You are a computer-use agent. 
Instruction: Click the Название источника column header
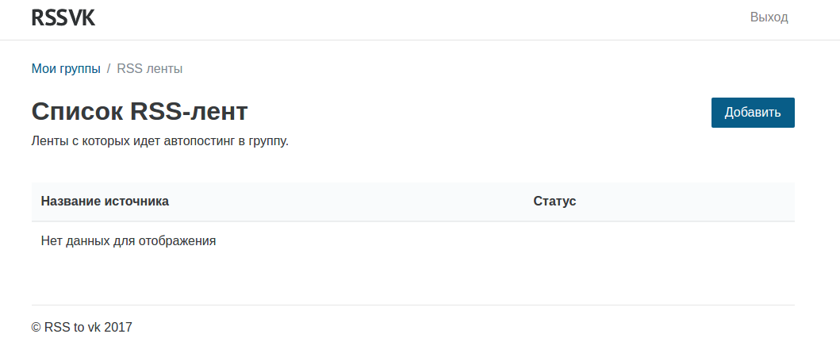click(105, 202)
